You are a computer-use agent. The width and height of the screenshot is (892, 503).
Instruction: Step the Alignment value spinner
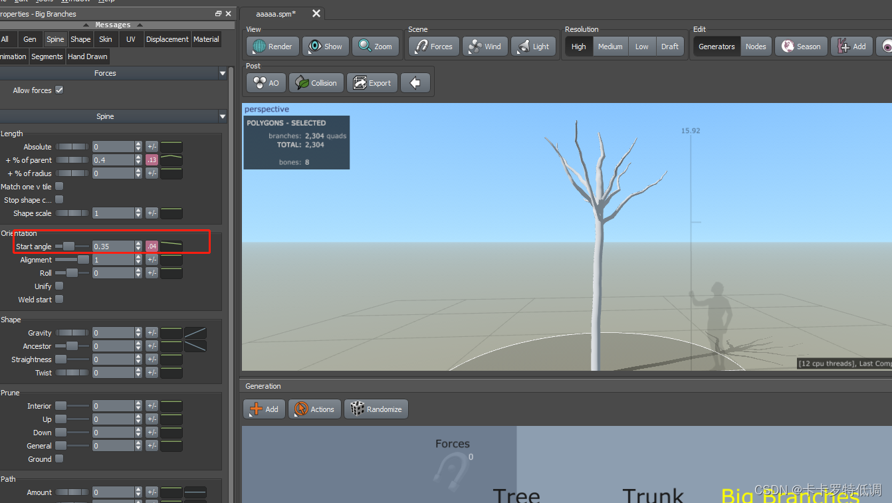tap(138, 260)
